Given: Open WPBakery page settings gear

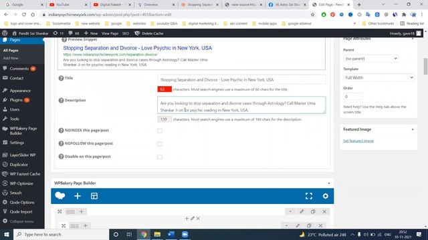Looking at the screenshot, I should pyautogui.click(x=326, y=196).
